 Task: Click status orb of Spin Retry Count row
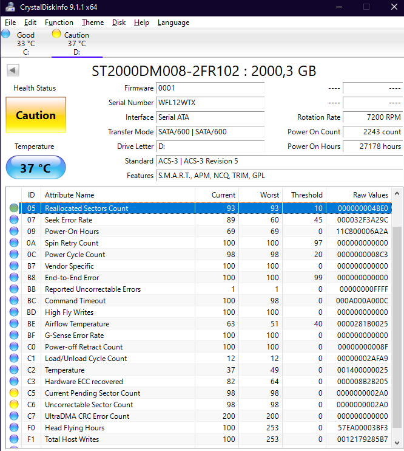pos(14,243)
